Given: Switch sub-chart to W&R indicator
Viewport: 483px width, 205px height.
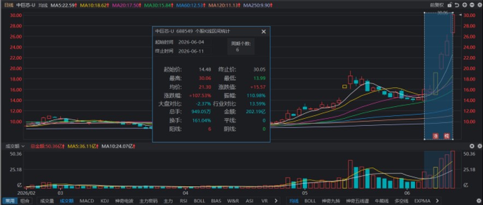Looking at the screenshot, I should [233, 201].
